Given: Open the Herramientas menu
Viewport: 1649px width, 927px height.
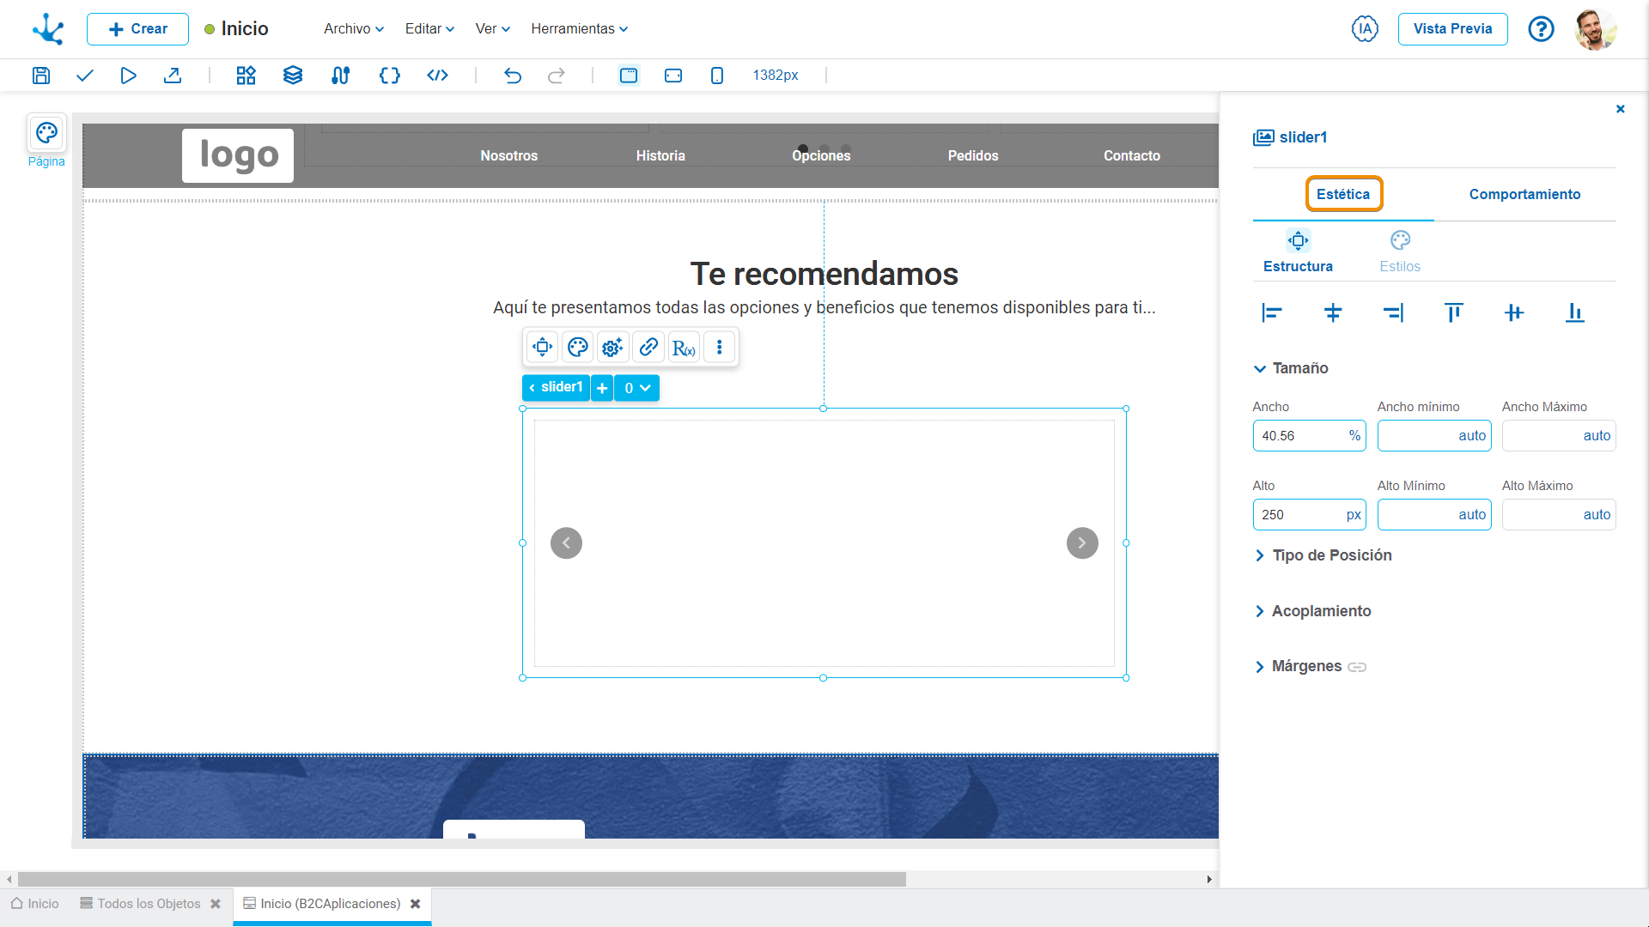Looking at the screenshot, I should point(580,28).
